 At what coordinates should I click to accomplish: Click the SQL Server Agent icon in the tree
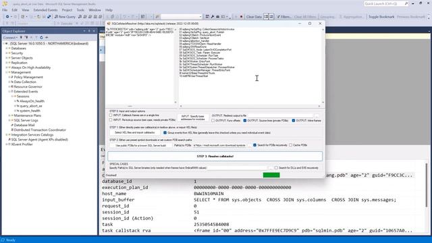(x=9, y=140)
